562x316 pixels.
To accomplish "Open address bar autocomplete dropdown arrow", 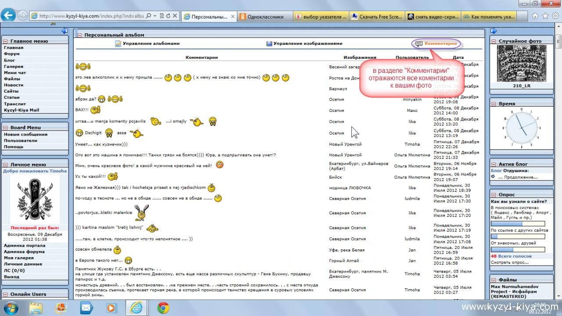I will [x=155, y=16].
